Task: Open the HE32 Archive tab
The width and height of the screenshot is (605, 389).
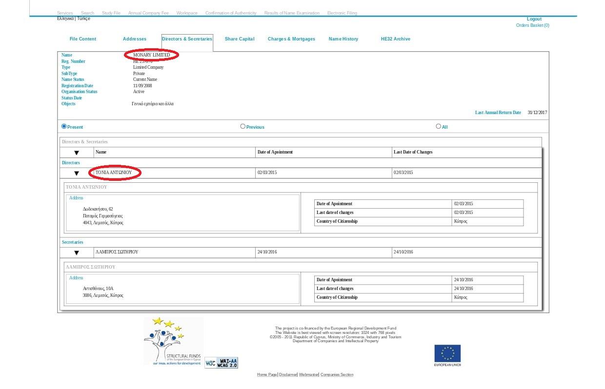Action: [396, 39]
